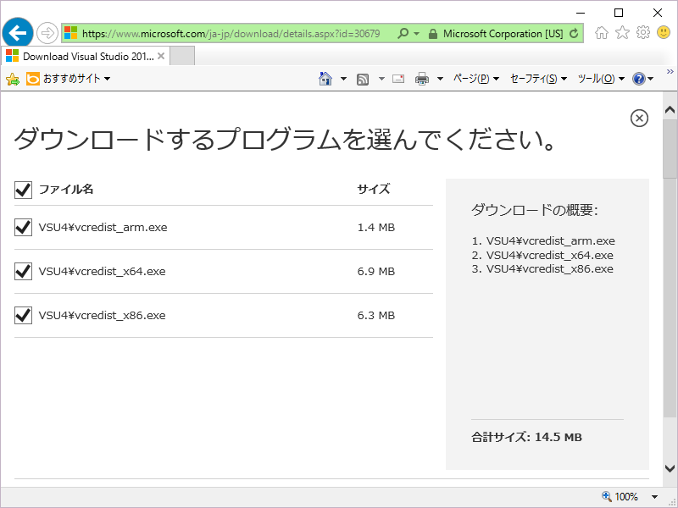Maximize the browser window
Screen dimensions: 678x508
point(619,13)
